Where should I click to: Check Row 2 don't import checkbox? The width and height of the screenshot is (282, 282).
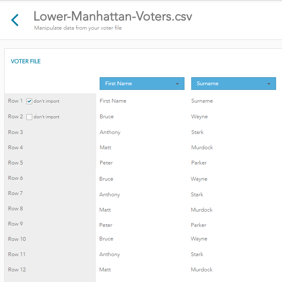pyautogui.click(x=29, y=117)
